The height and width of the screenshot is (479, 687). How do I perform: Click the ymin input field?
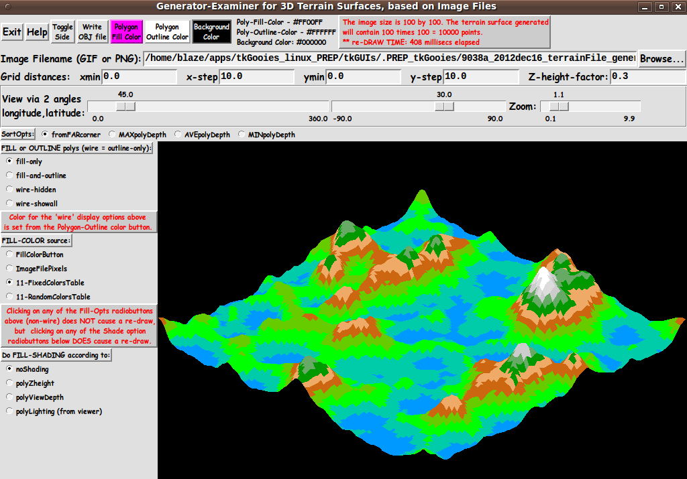pyautogui.click(x=363, y=76)
